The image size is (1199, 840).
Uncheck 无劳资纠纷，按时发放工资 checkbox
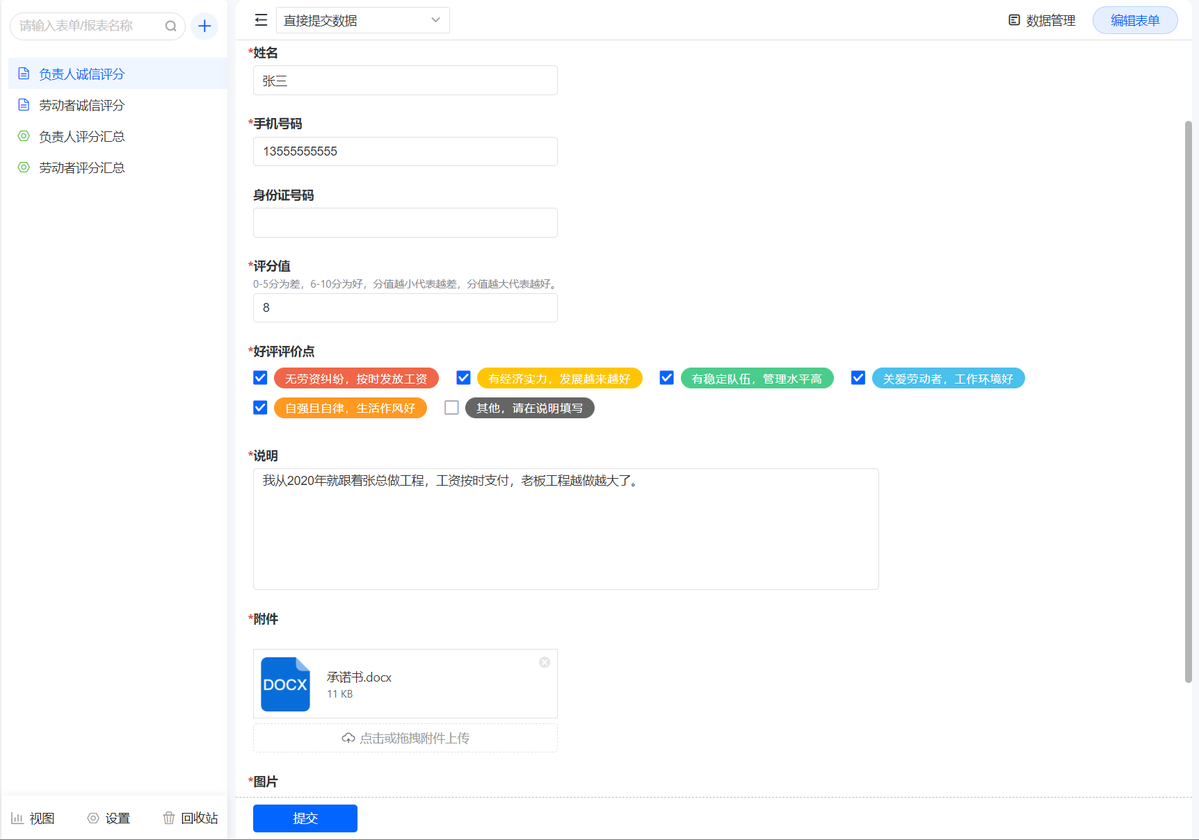[x=260, y=378]
